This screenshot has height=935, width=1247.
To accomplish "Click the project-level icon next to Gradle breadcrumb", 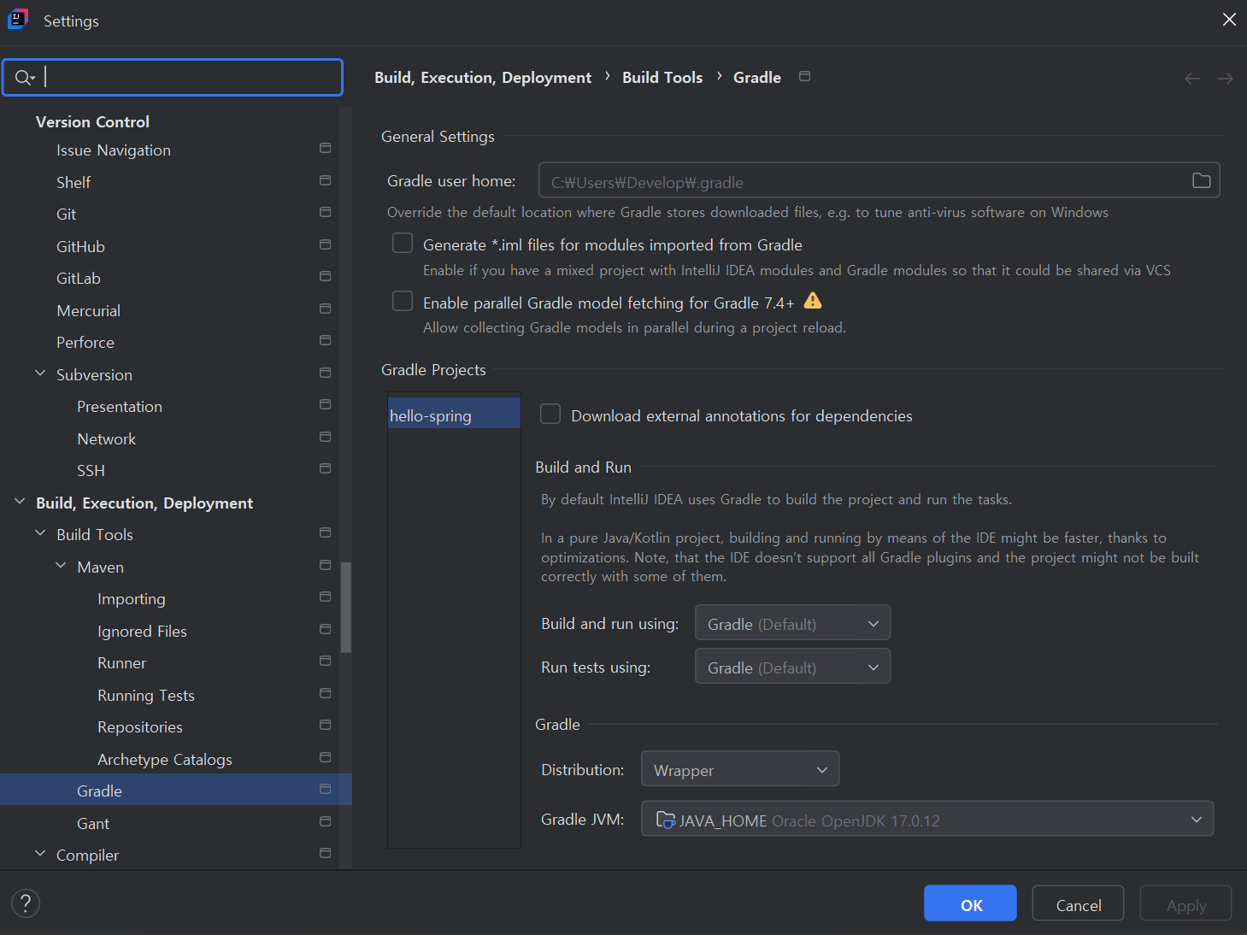I will coord(804,76).
